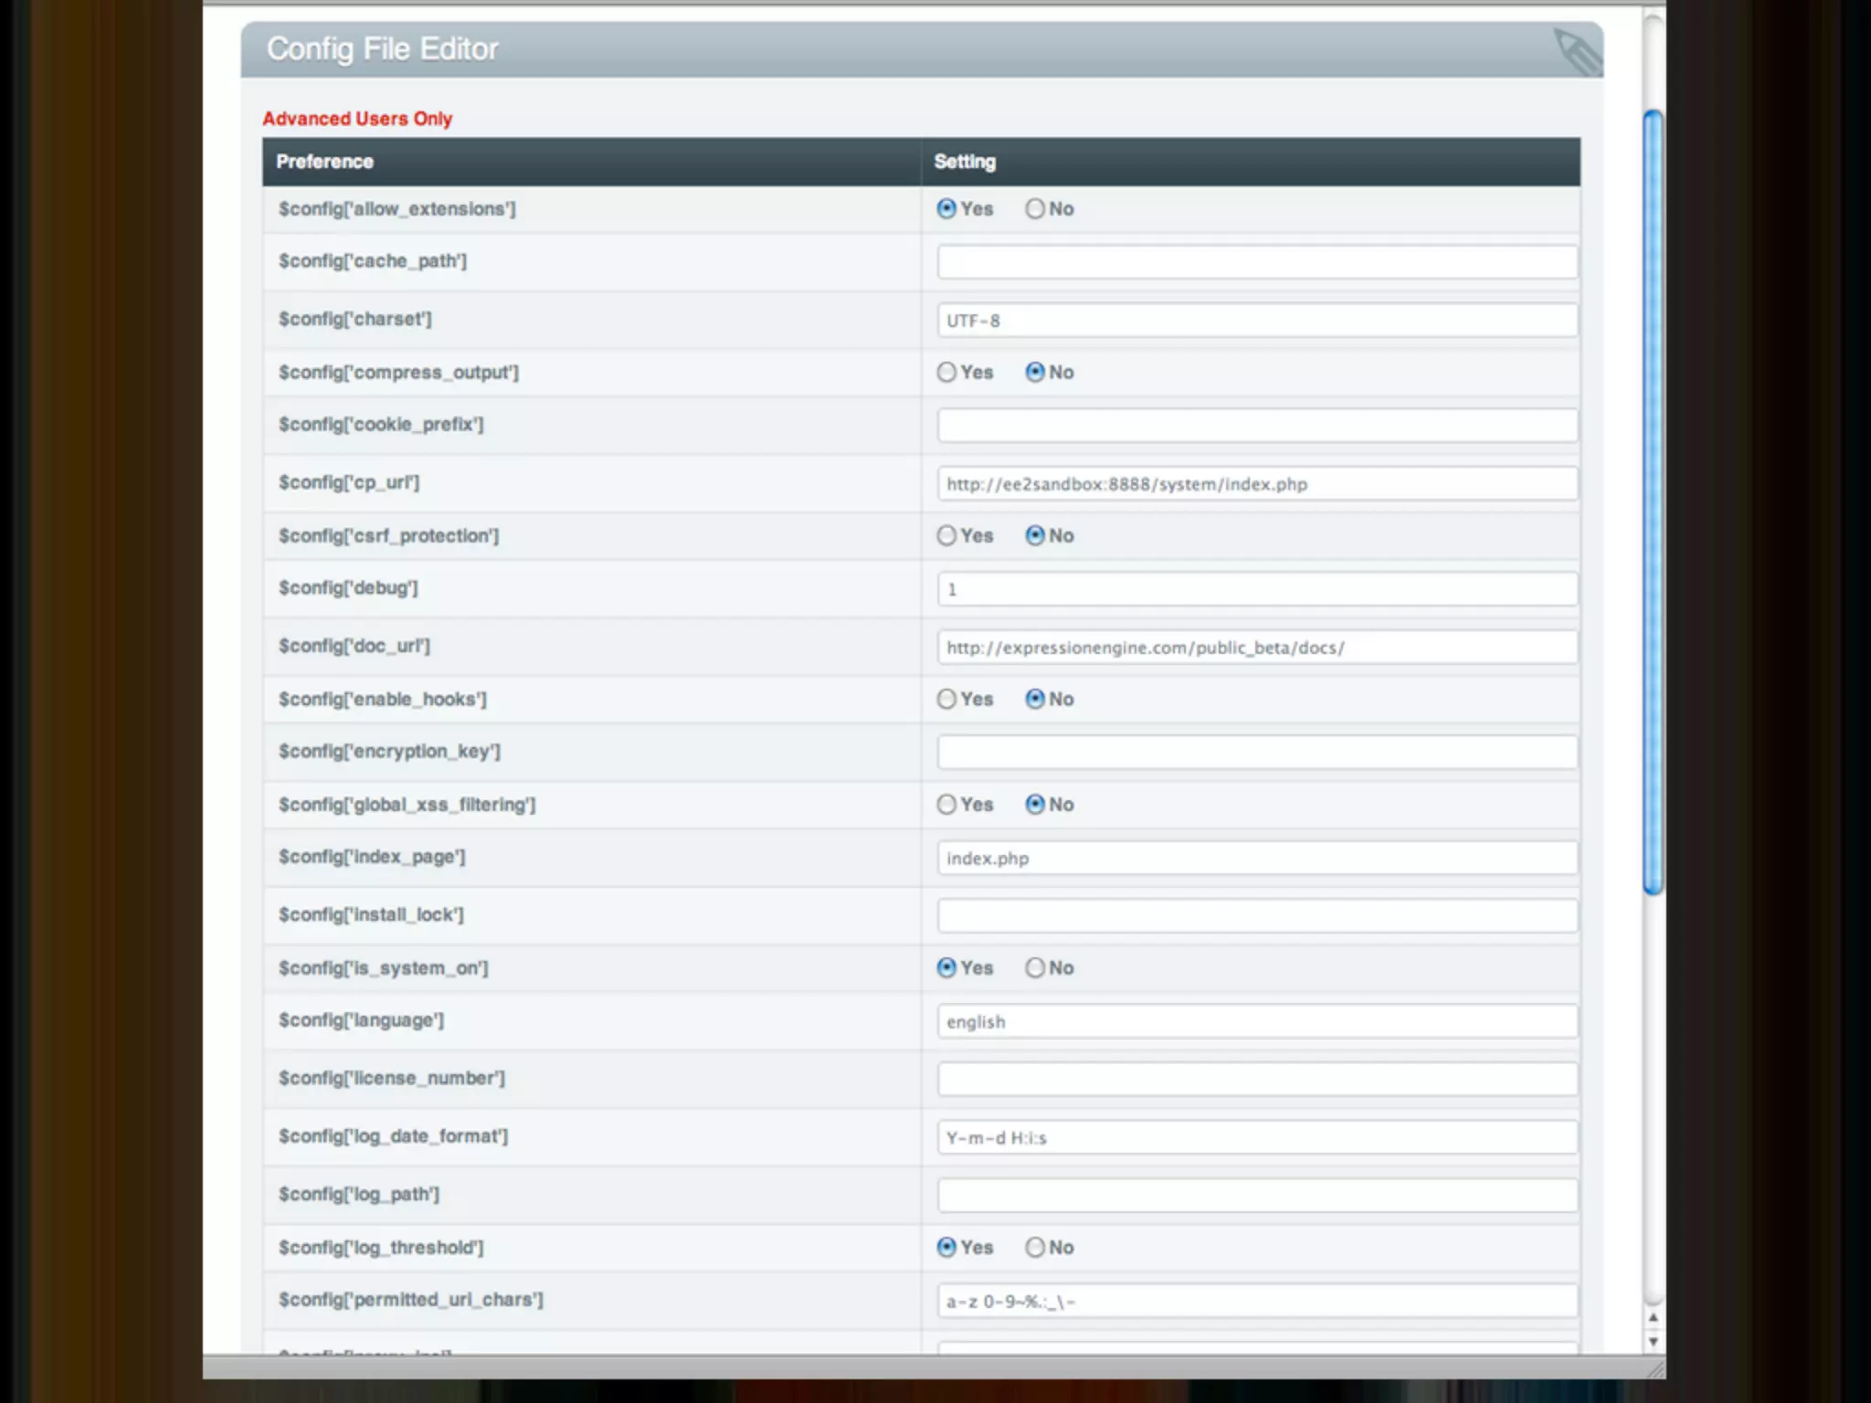Screen dimensions: 1871x1403
Task: Select Yes for enable_hooks
Action: click(x=946, y=700)
